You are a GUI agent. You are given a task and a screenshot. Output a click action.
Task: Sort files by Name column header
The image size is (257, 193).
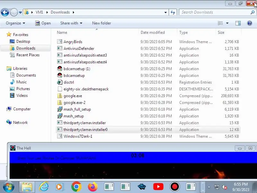[x=97, y=32]
